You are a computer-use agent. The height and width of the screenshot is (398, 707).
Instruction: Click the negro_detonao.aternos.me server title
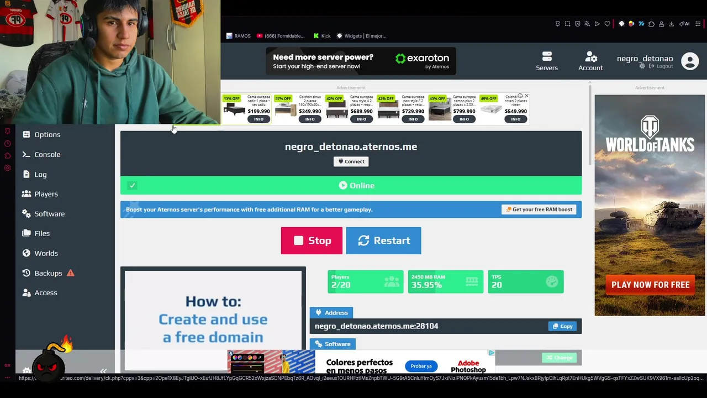click(351, 146)
